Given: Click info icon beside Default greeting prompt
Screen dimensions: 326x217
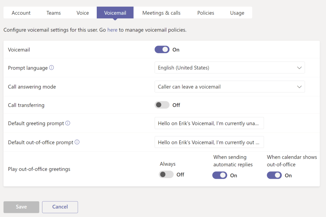Looking at the screenshot, I should (68, 123).
